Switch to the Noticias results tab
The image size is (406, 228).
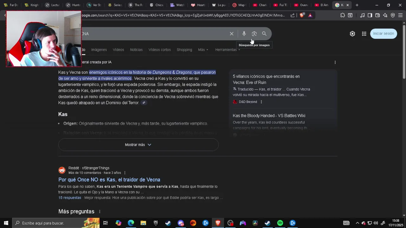point(136,50)
